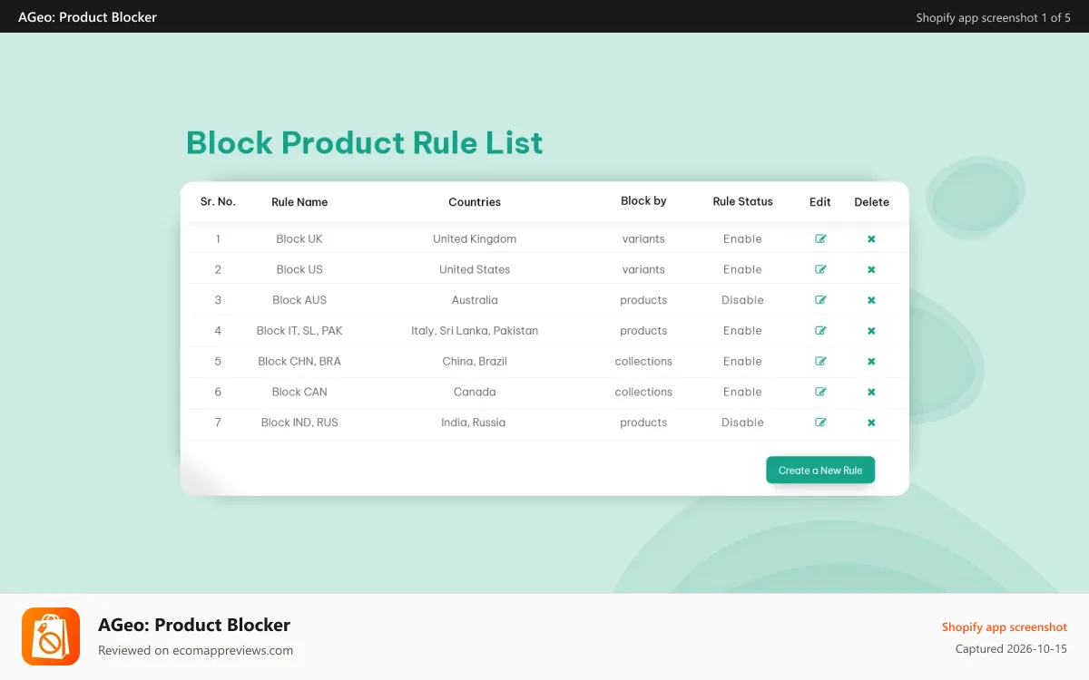This screenshot has height=680, width=1089.
Task: Edit the Block IND, RUS rule
Action: point(820,423)
